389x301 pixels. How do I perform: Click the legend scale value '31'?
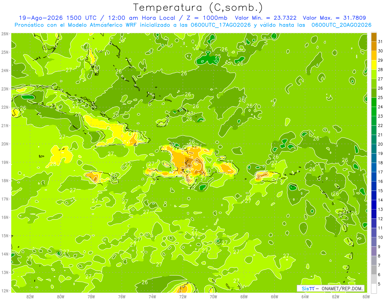tap(380, 42)
